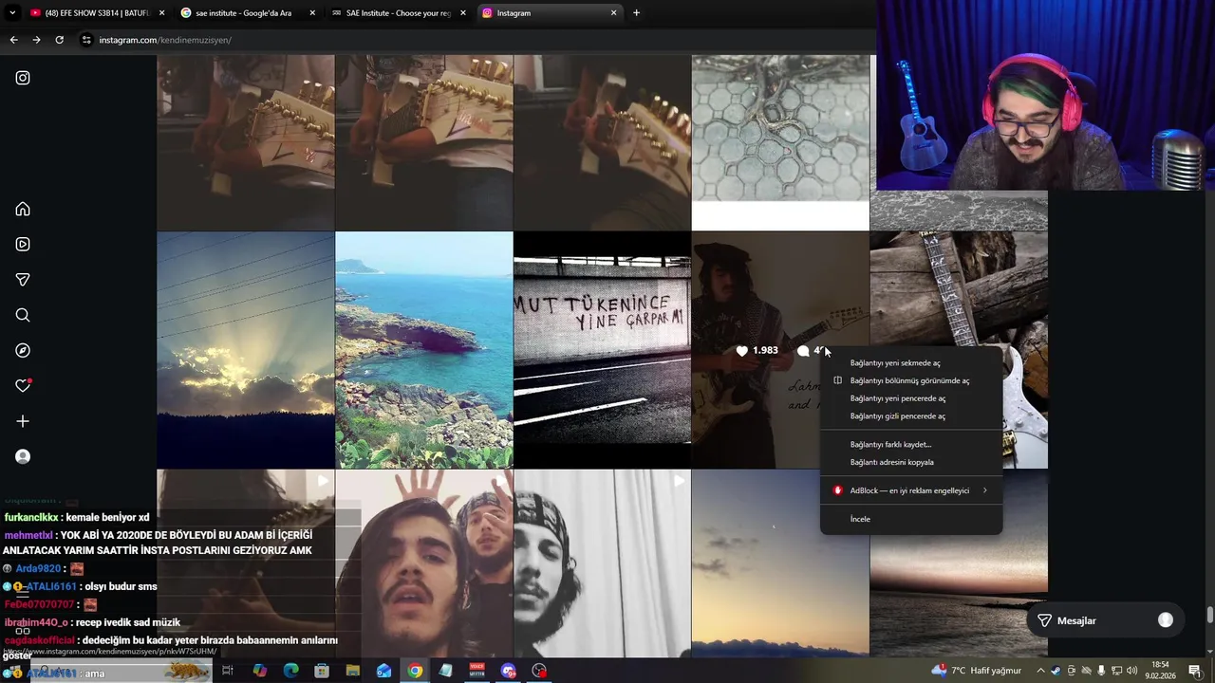Click the Create plus icon

point(23,421)
